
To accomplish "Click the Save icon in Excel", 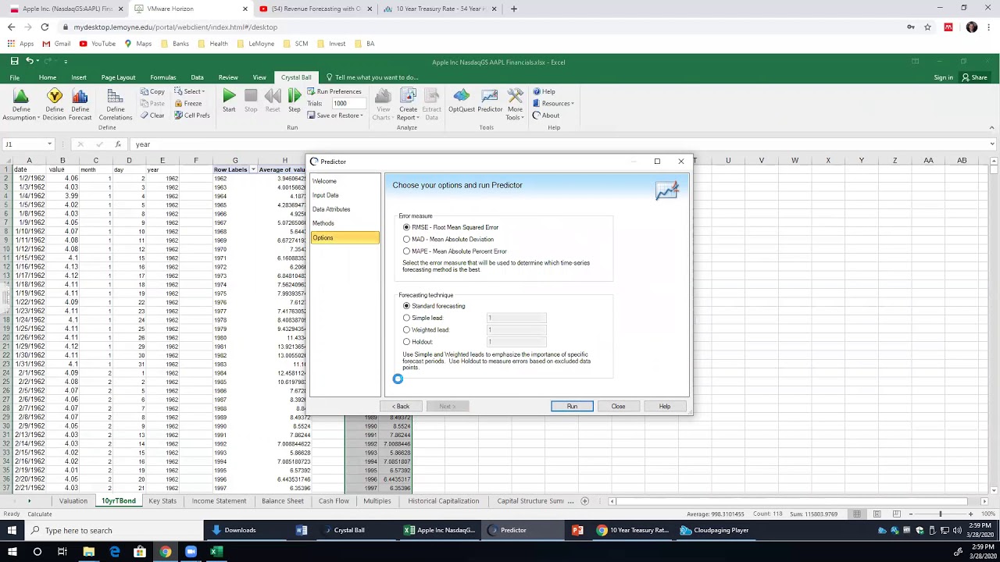I will pos(14,61).
